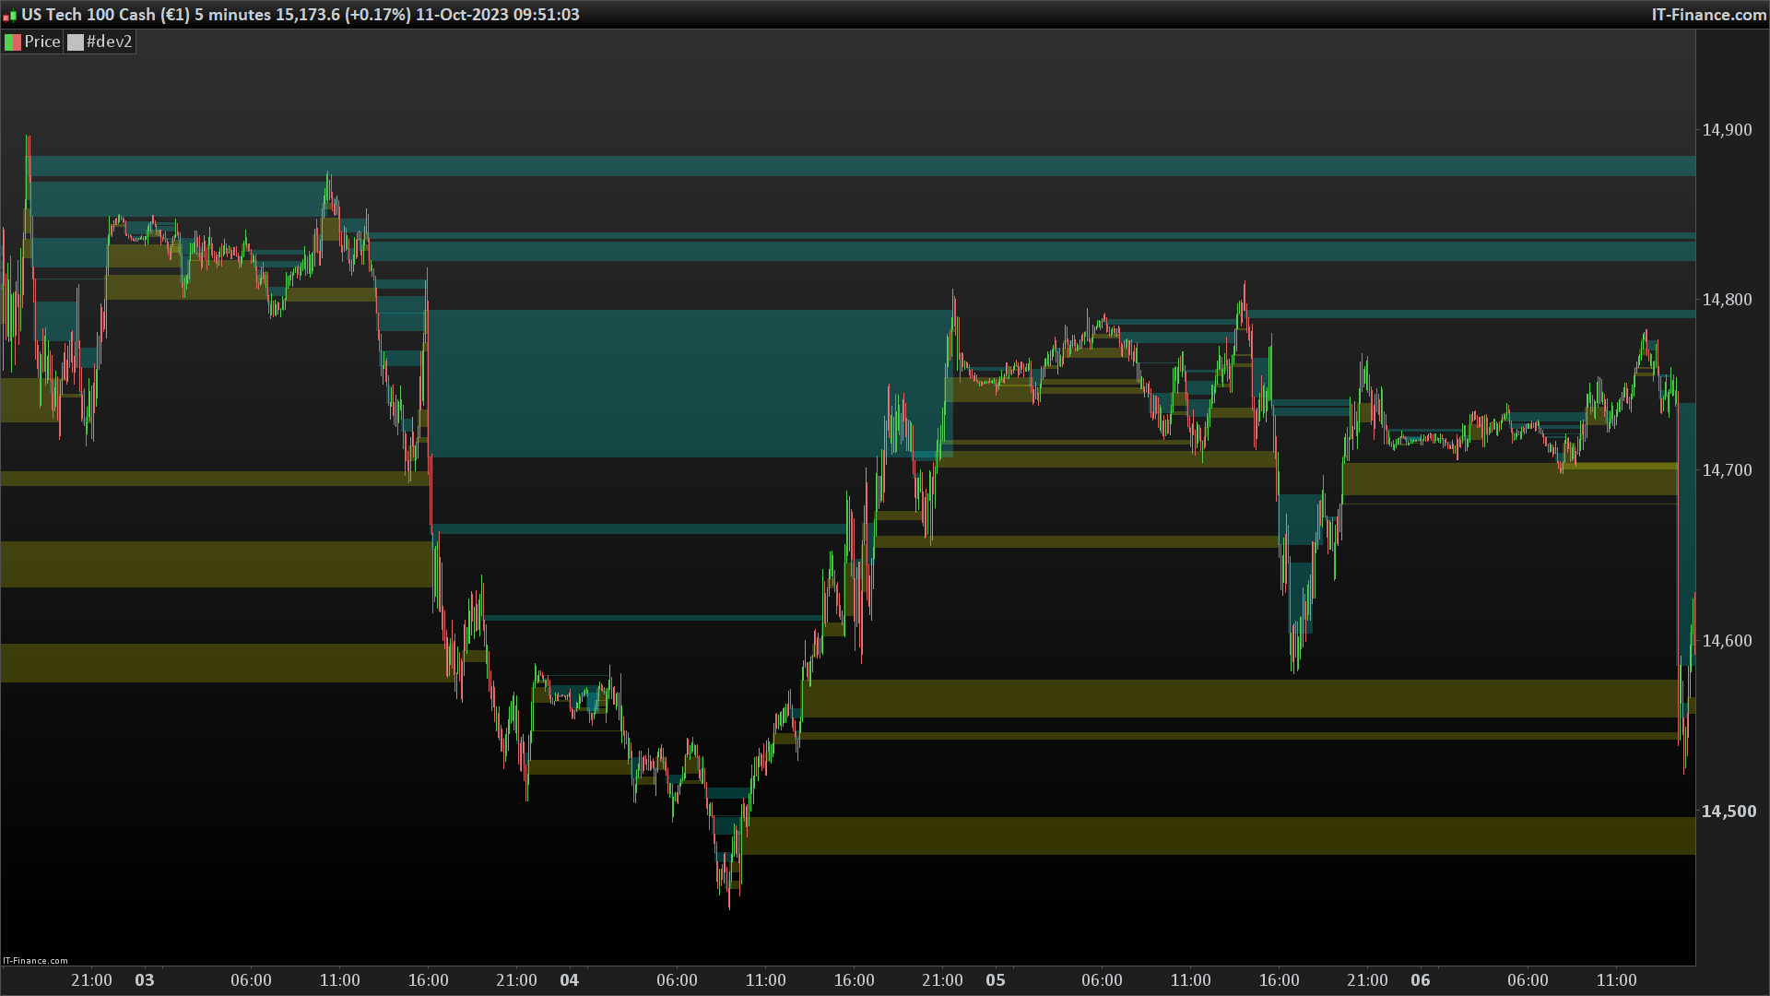
Task: Click the US Tech 100 Cash title
Action: pos(88,15)
